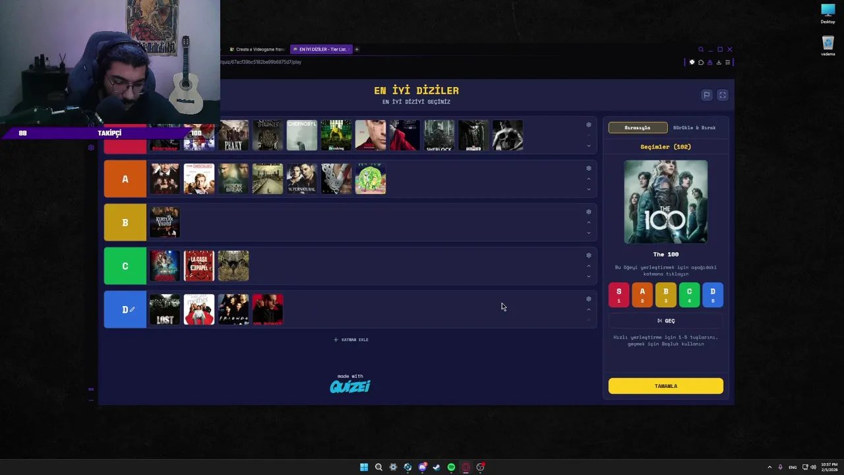Skip item with GEÇ button
This screenshot has height=475, width=844.
[x=666, y=321]
